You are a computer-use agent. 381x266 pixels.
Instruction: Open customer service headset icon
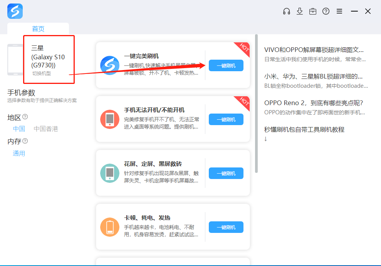[287, 11]
